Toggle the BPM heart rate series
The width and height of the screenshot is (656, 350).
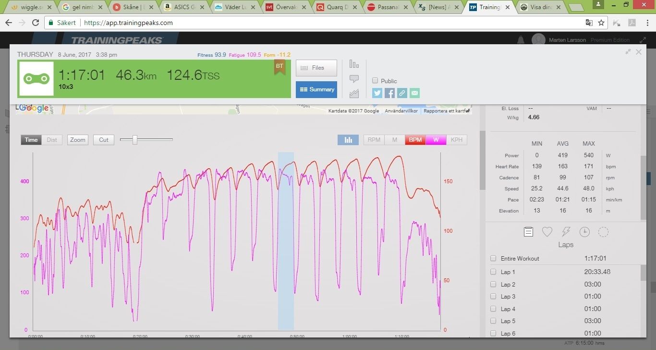click(x=415, y=140)
